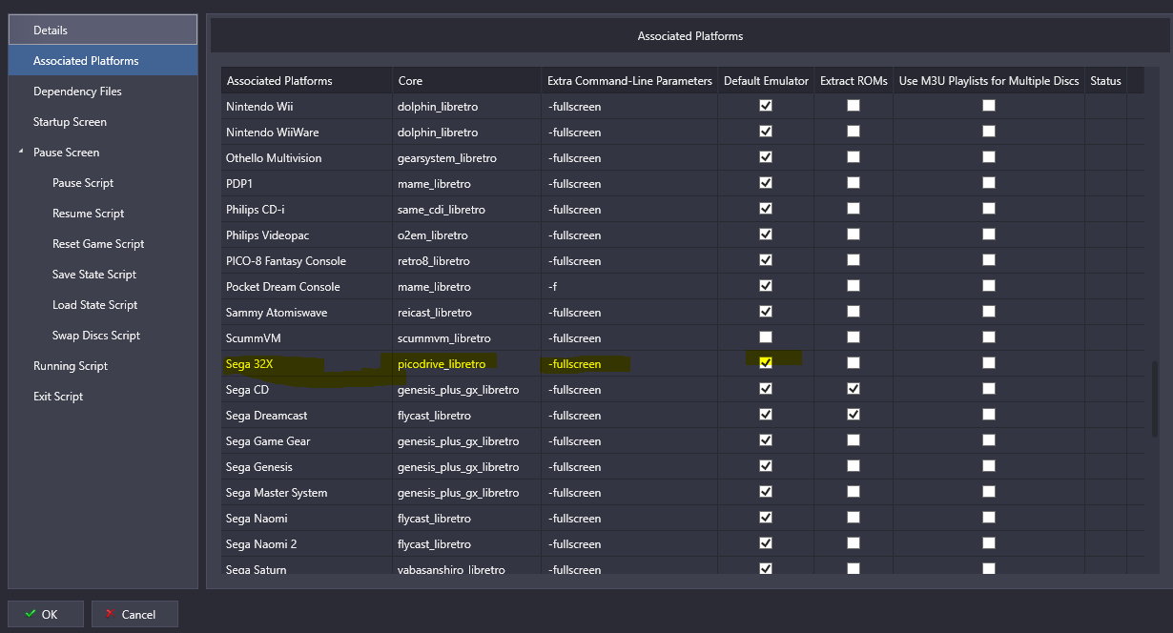Select the Sammy Atomiswave platform cell
This screenshot has height=633, width=1173.
(306, 313)
